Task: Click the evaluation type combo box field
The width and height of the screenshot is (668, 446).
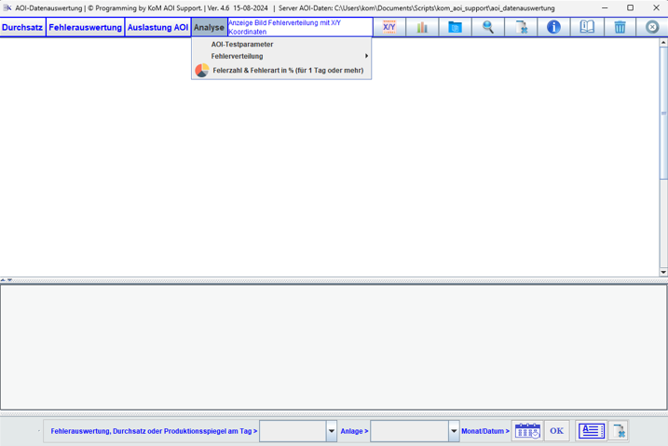Action: click(293, 431)
